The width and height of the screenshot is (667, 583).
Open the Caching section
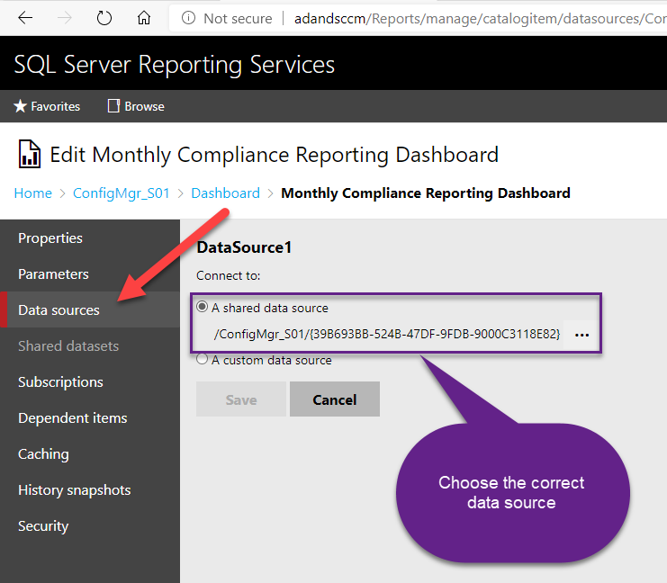[x=90, y=454]
